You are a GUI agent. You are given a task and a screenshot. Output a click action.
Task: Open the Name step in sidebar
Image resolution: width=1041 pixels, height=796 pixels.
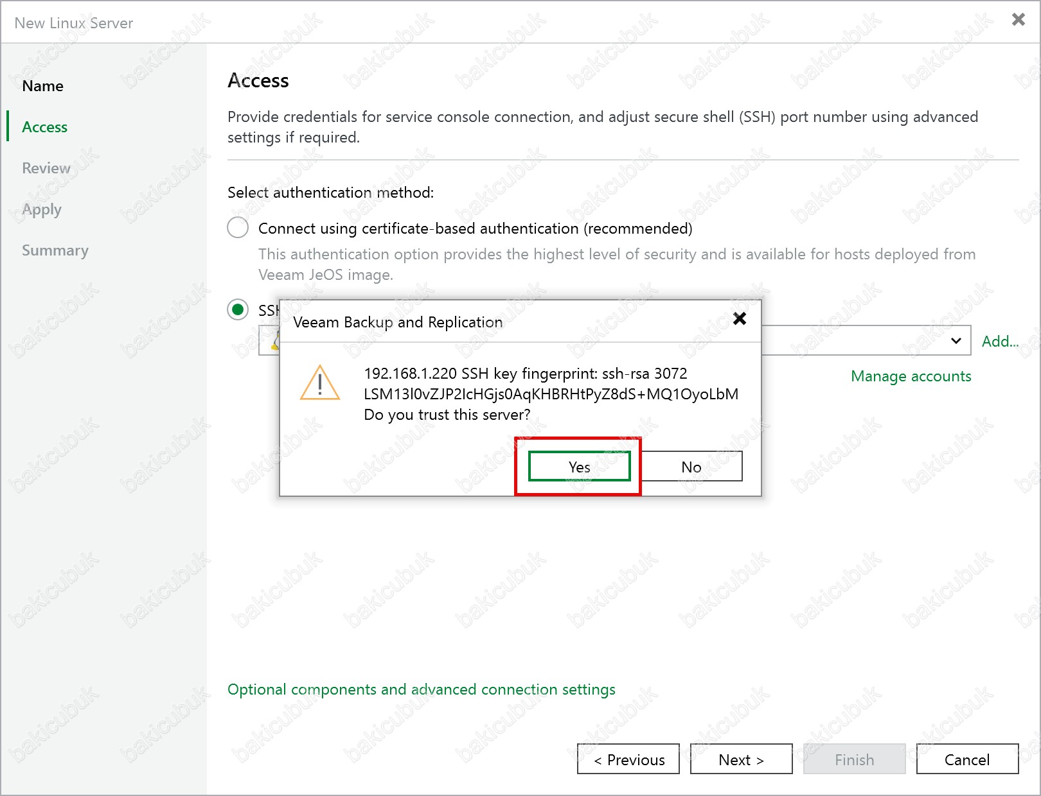(42, 86)
